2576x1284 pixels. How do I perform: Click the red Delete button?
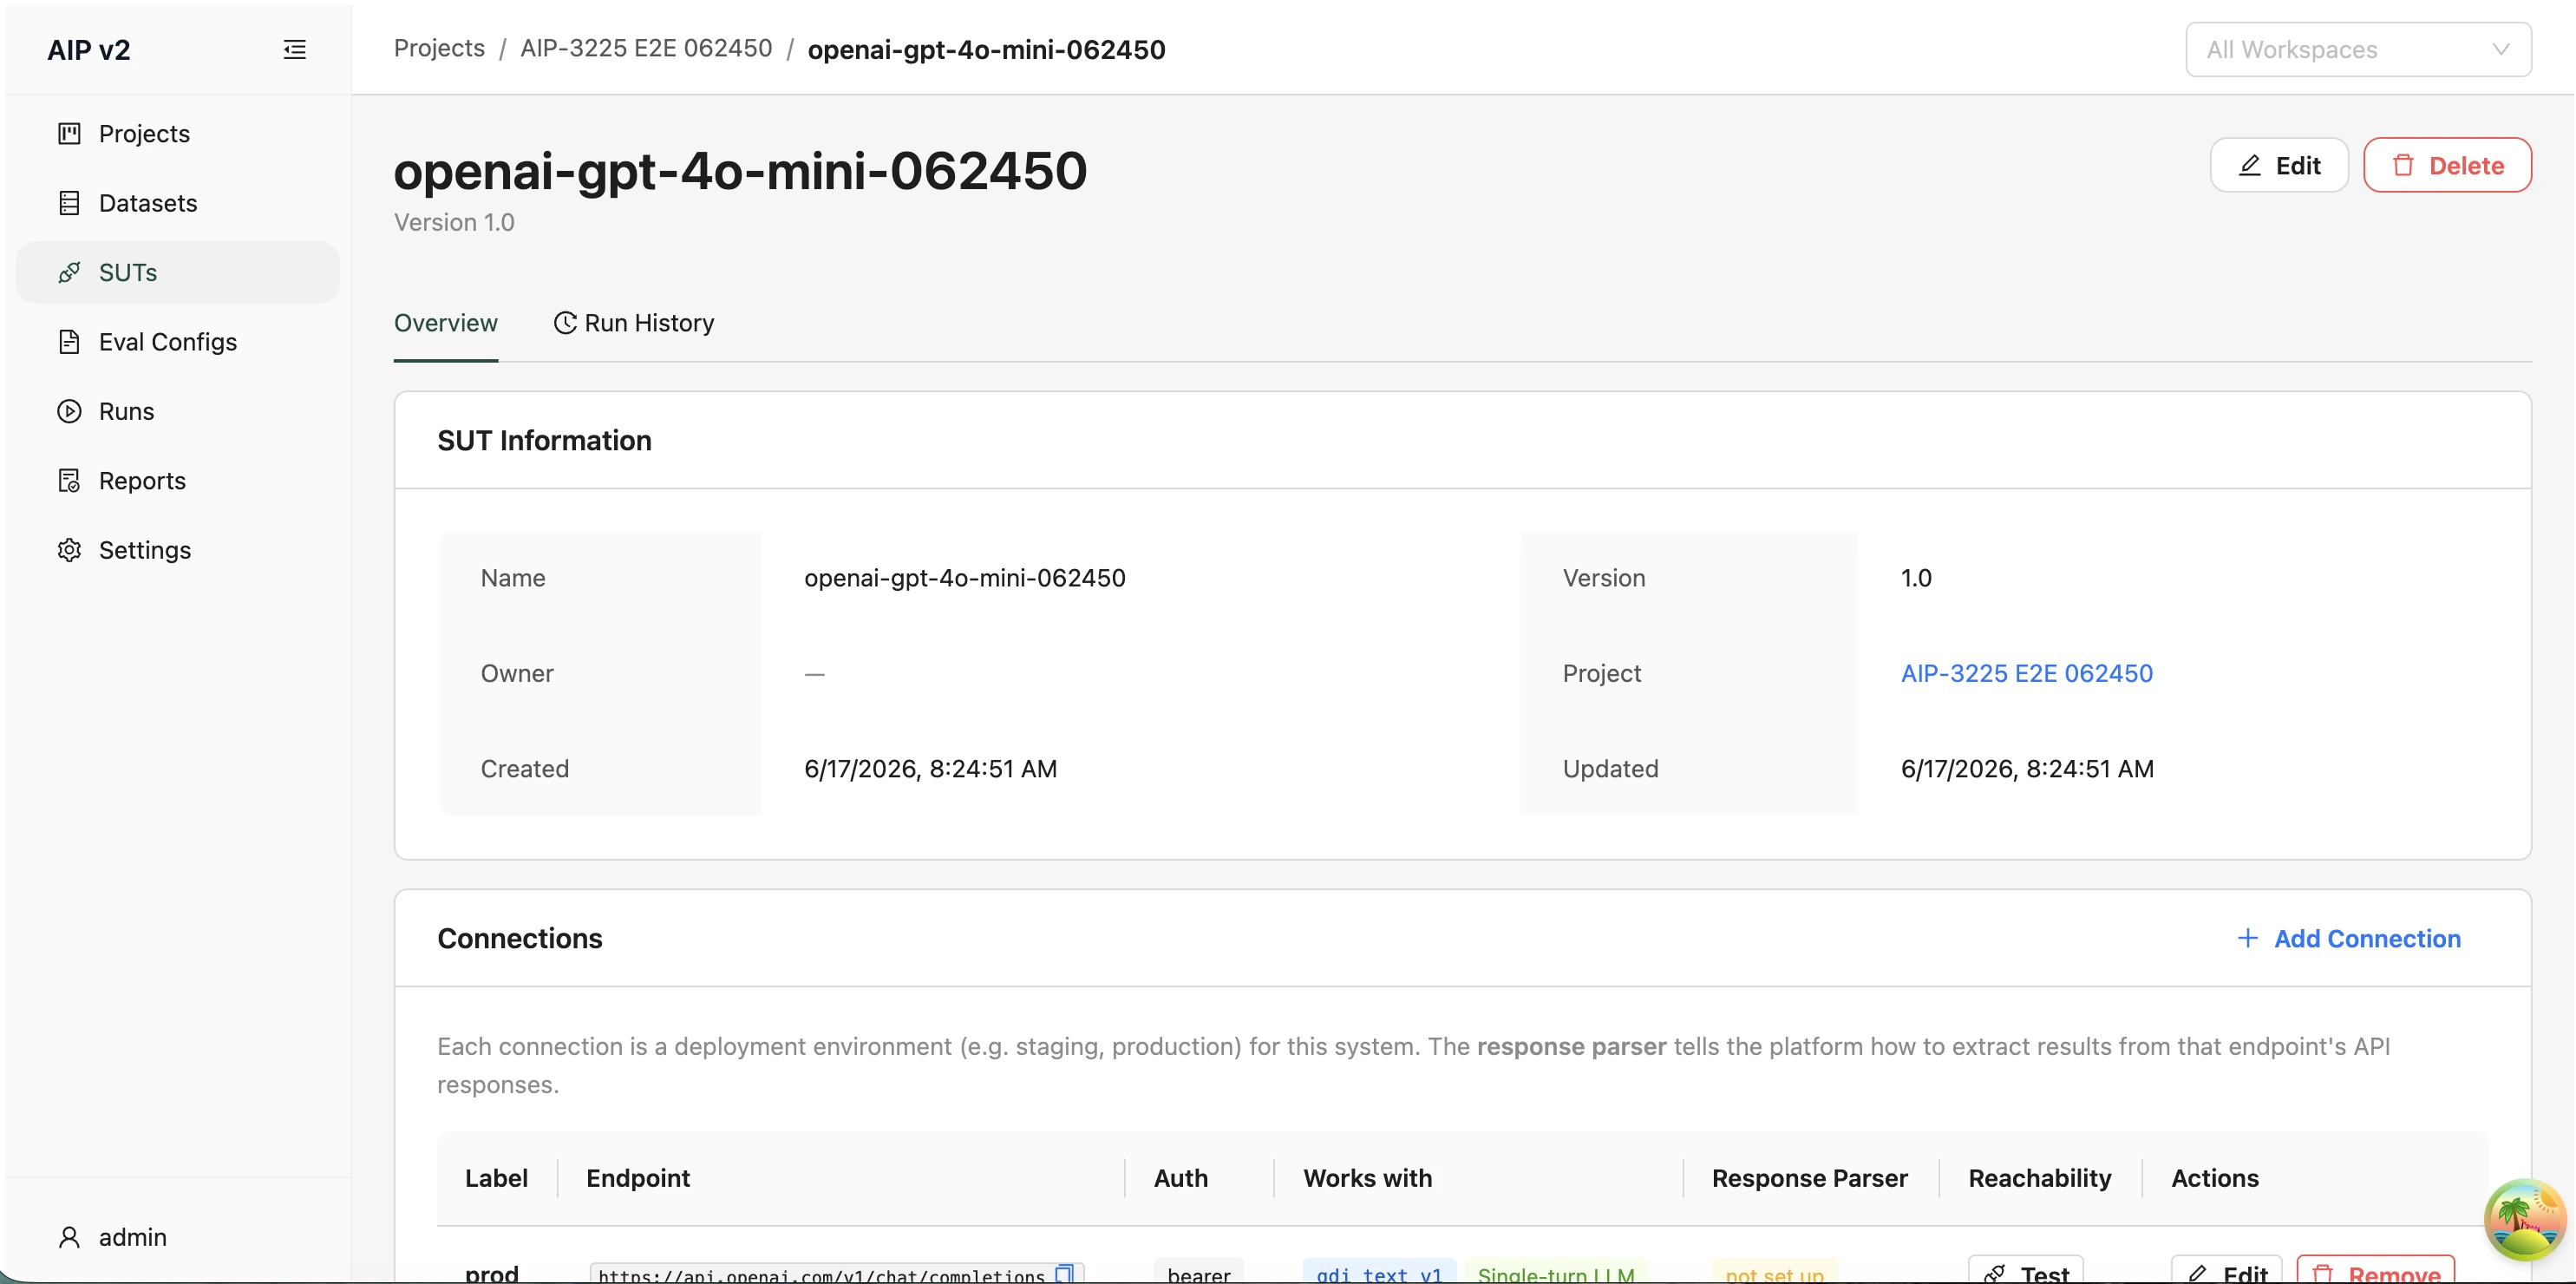(x=2447, y=165)
